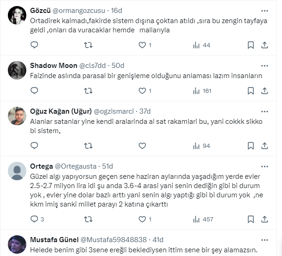View analytics showing 457 views
Image resolution: width=282 pixels, height=256 pixels.
[202, 219]
